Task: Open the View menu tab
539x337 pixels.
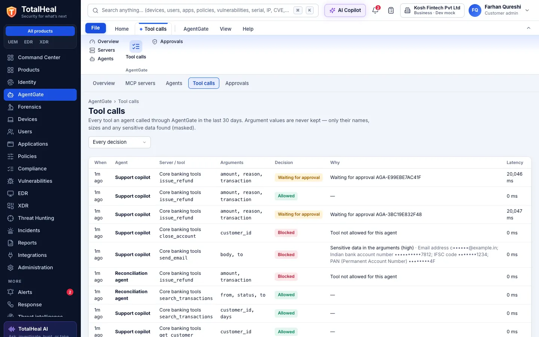Action: [225, 29]
